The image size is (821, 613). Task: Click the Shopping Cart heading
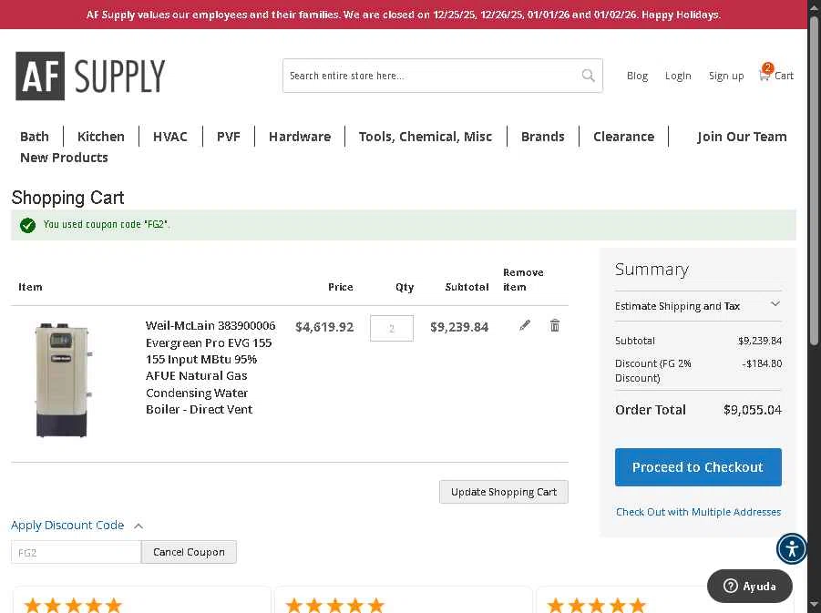point(67,198)
